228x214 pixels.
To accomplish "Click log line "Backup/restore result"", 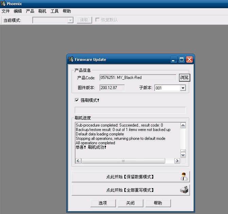I will click(x=123, y=130).
